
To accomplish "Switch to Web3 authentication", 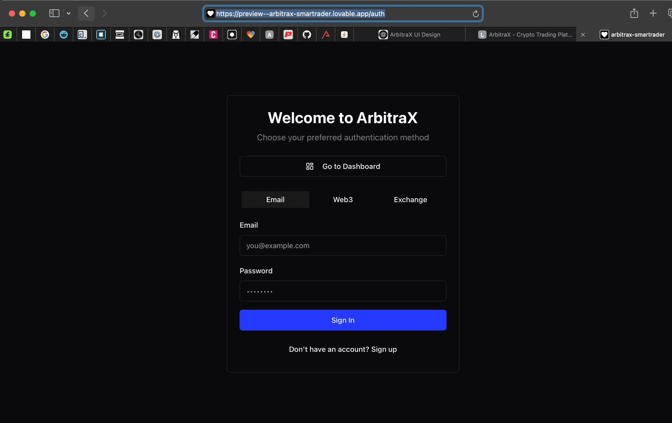I will click(343, 199).
